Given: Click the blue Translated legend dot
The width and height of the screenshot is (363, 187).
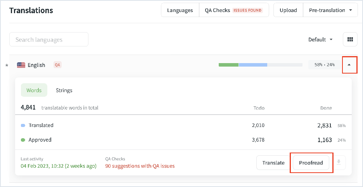Looking at the screenshot, I should (23, 125).
